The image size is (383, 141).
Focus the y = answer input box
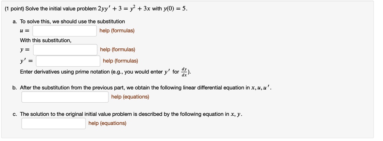coord(65,49)
